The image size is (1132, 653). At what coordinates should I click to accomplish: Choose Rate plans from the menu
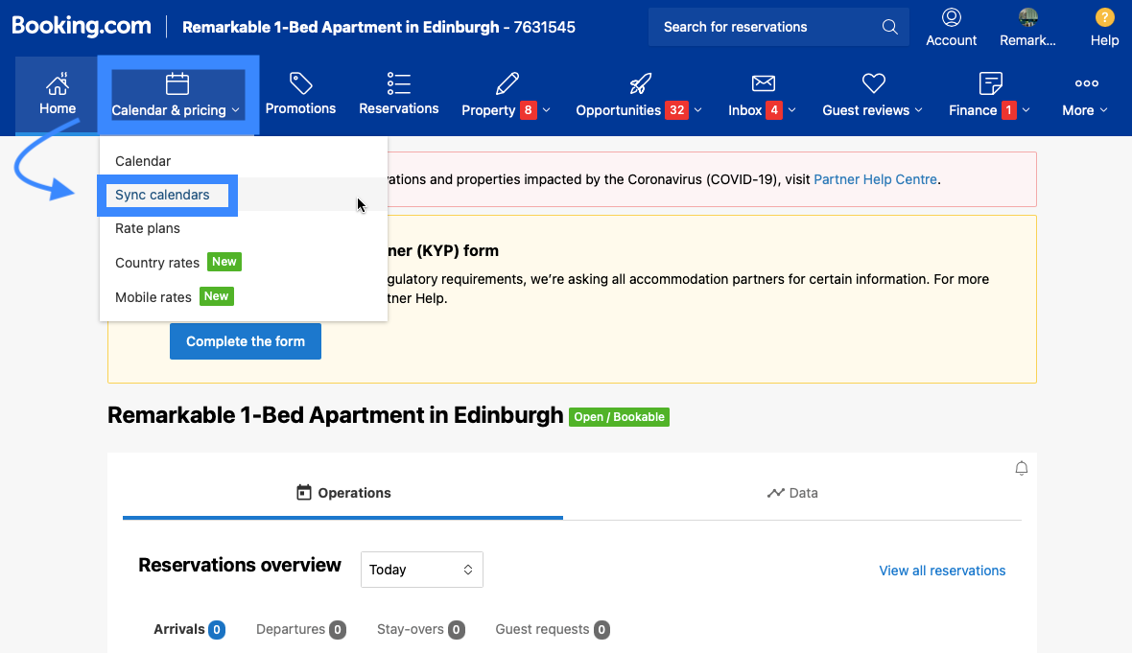[x=148, y=228]
